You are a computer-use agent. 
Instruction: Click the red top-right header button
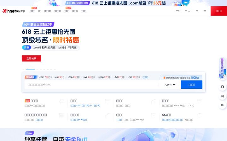(x=219, y=11)
